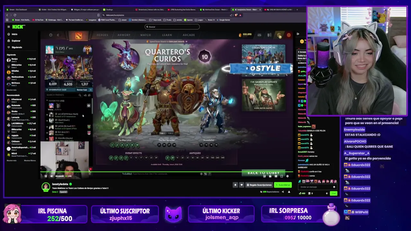Click the green Chat send button
411x231 pixels.
333,193
